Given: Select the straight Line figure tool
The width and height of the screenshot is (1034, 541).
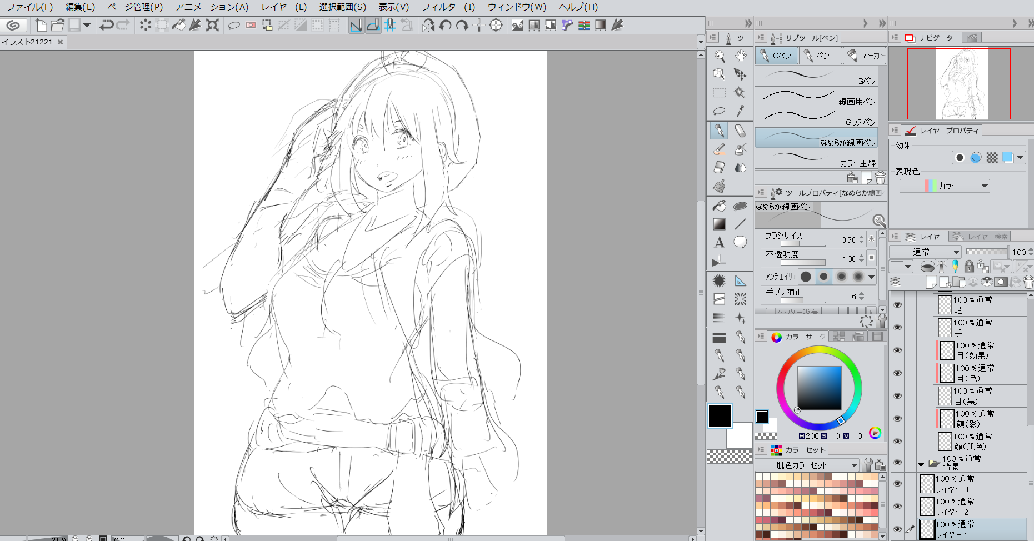Looking at the screenshot, I should [740, 224].
